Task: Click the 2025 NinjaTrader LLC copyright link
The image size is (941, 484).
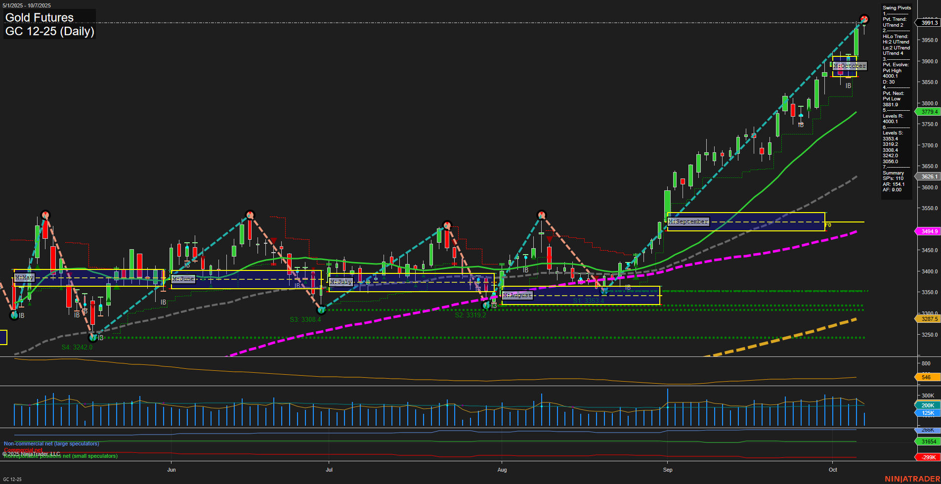Action: click(31, 453)
